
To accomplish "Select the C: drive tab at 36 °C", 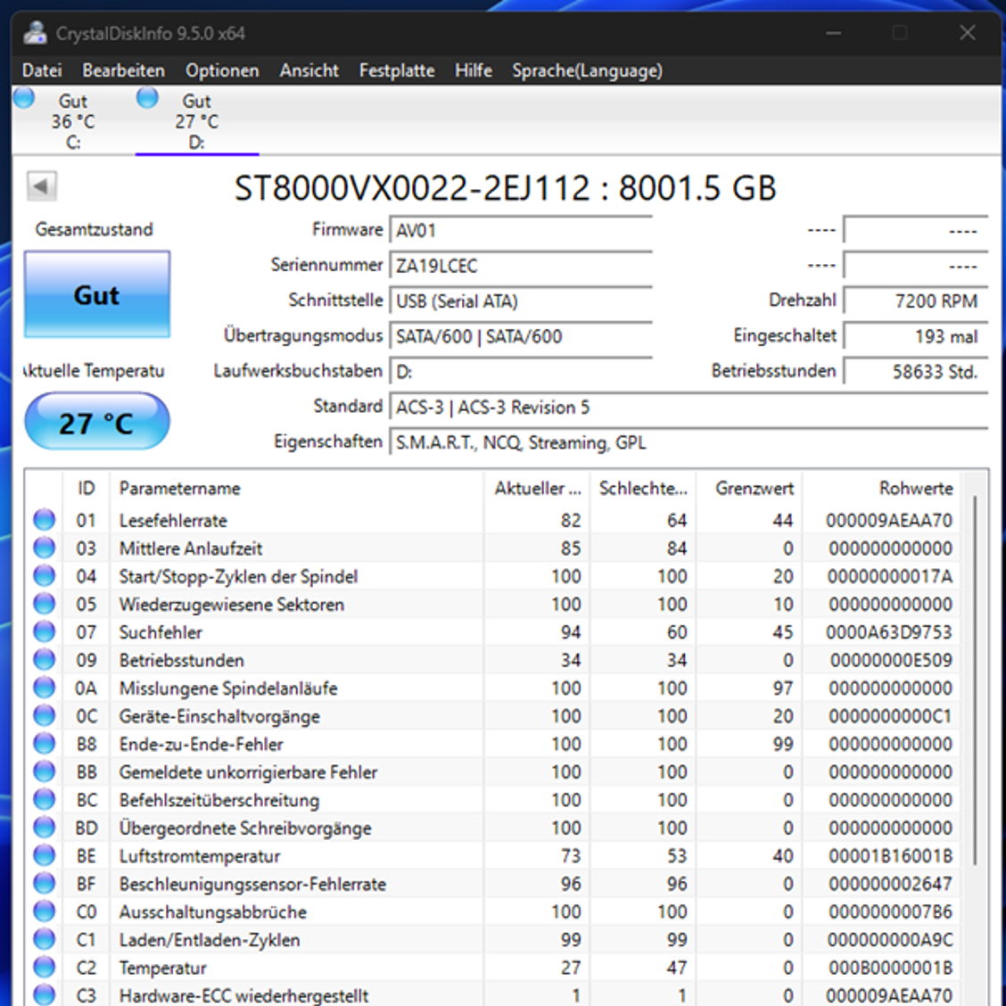I will (73, 121).
